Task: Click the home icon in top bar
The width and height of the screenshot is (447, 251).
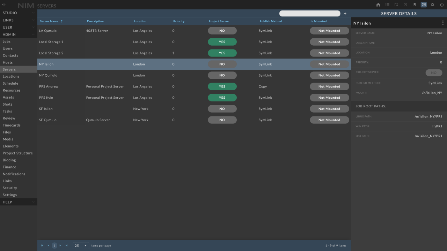Action: [378, 5]
